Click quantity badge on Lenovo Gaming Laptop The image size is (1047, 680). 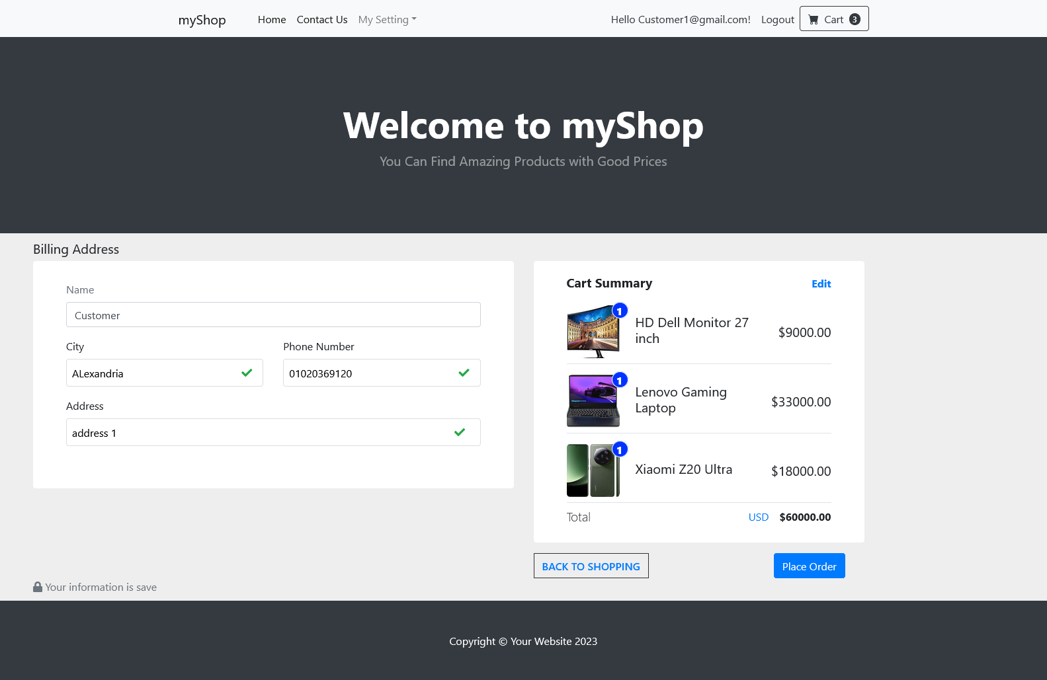pos(620,380)
